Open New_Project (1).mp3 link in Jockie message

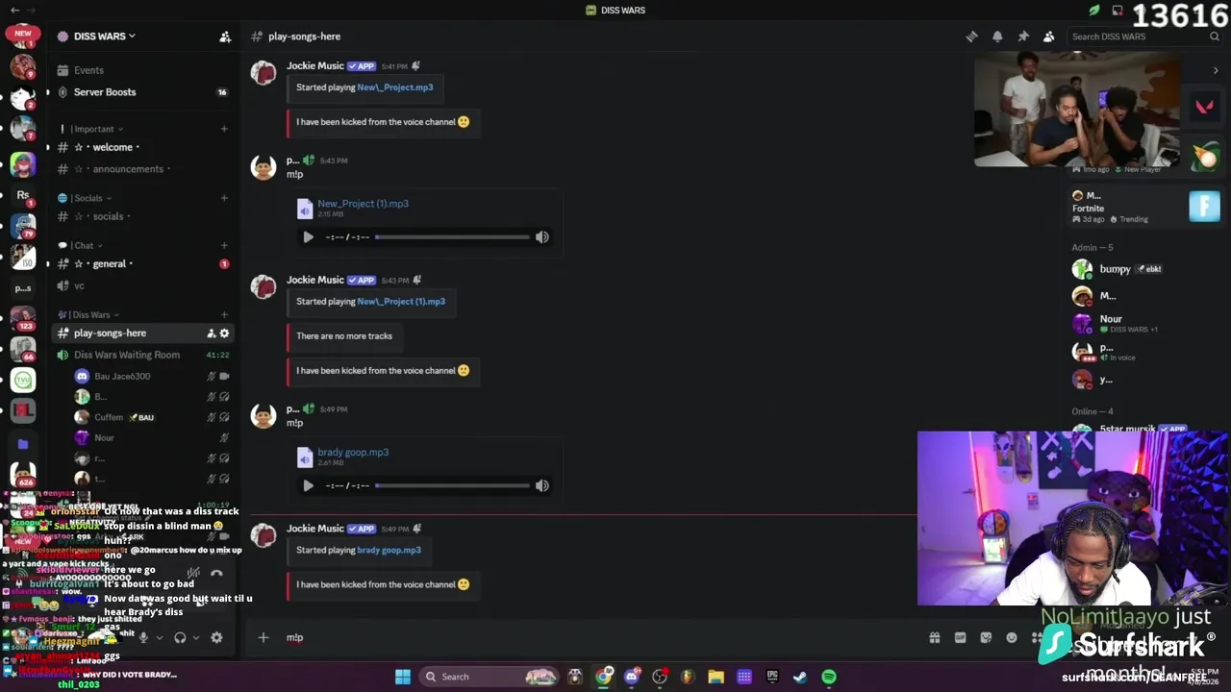[x=401, y=302]
